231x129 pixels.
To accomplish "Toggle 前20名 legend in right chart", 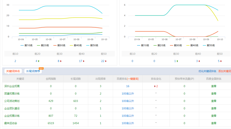I will (x=160, y=45).
